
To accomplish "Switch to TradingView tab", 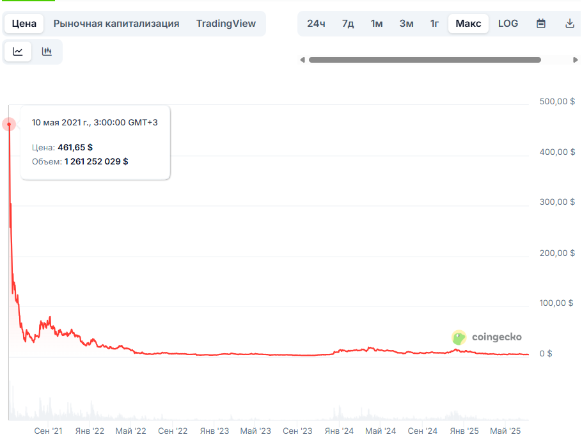I will pyautogui.click(x=226, y=24).
